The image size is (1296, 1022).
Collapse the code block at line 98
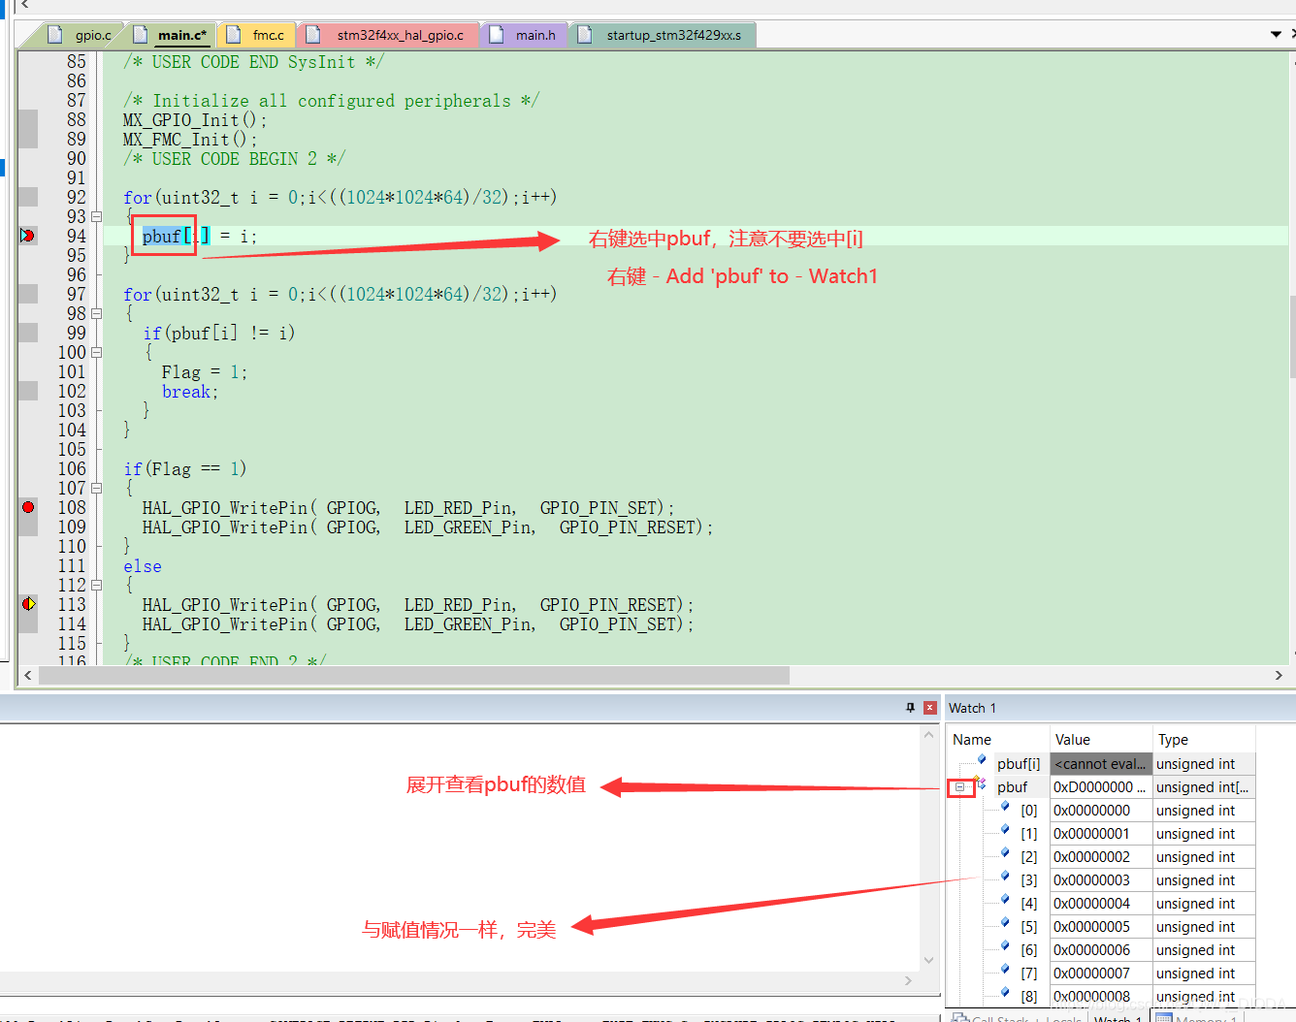[96, 314]
